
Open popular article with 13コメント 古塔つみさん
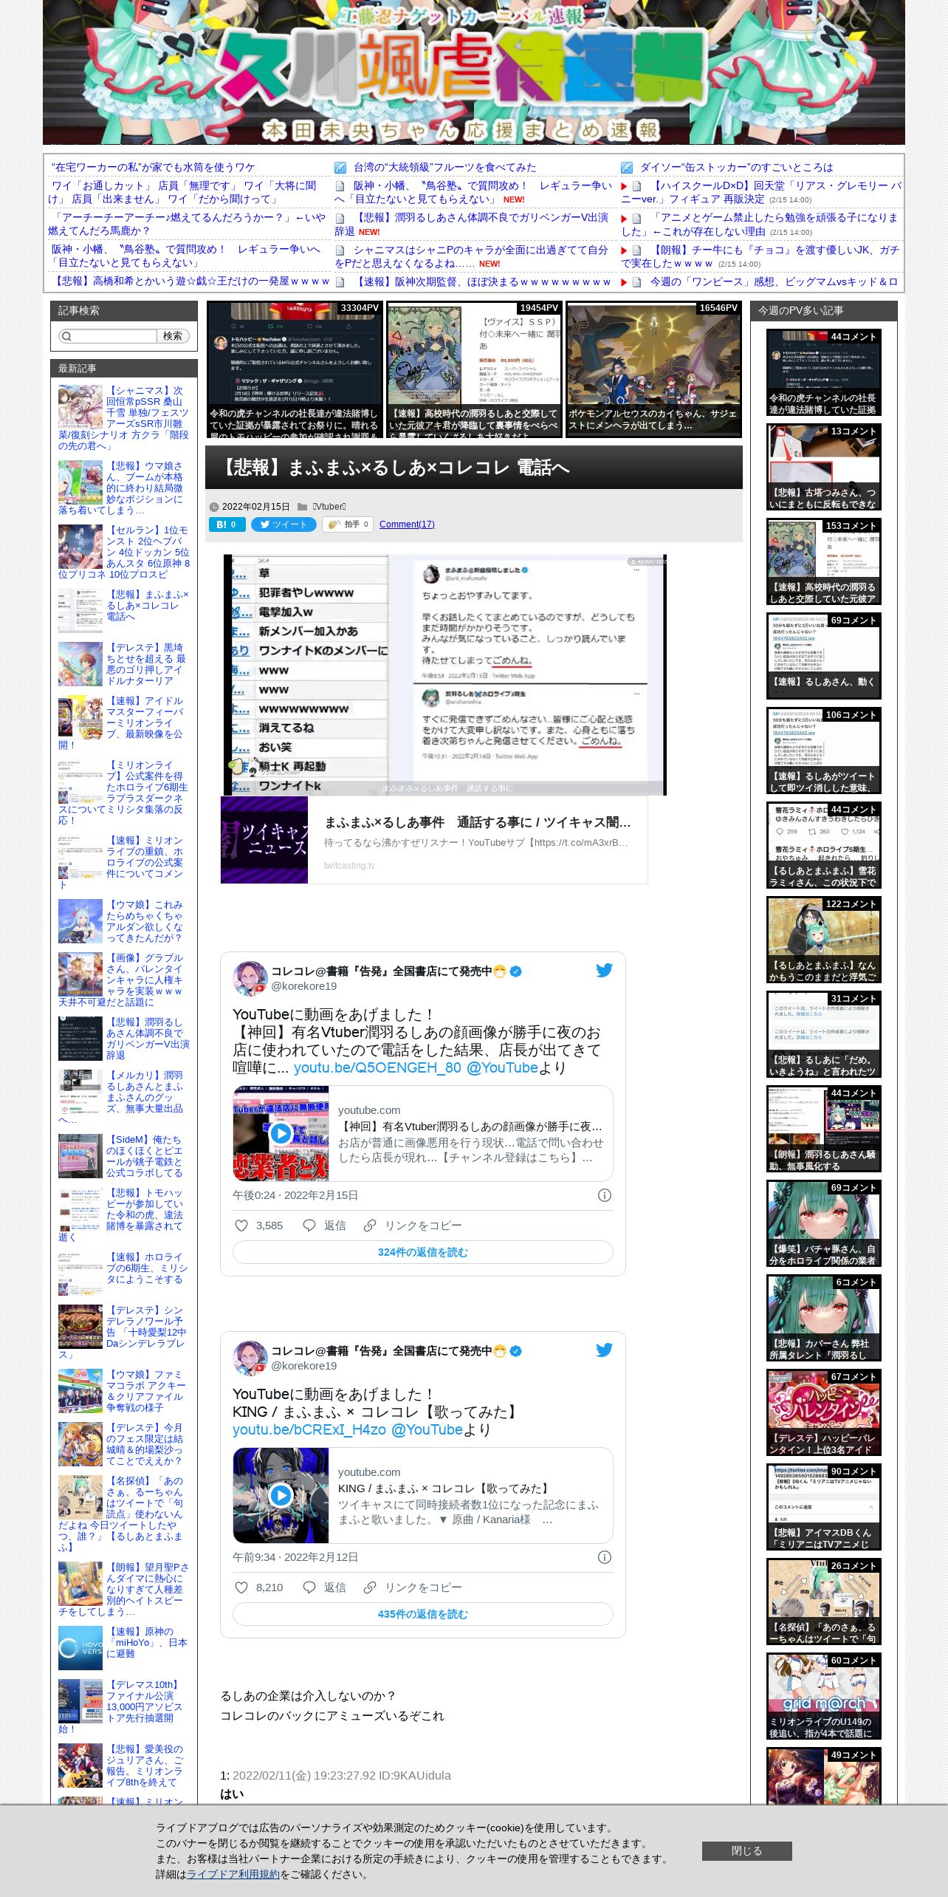823,468
